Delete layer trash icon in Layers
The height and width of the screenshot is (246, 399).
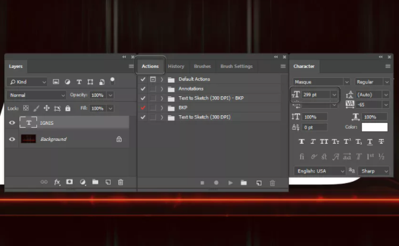tap(121, 182)
